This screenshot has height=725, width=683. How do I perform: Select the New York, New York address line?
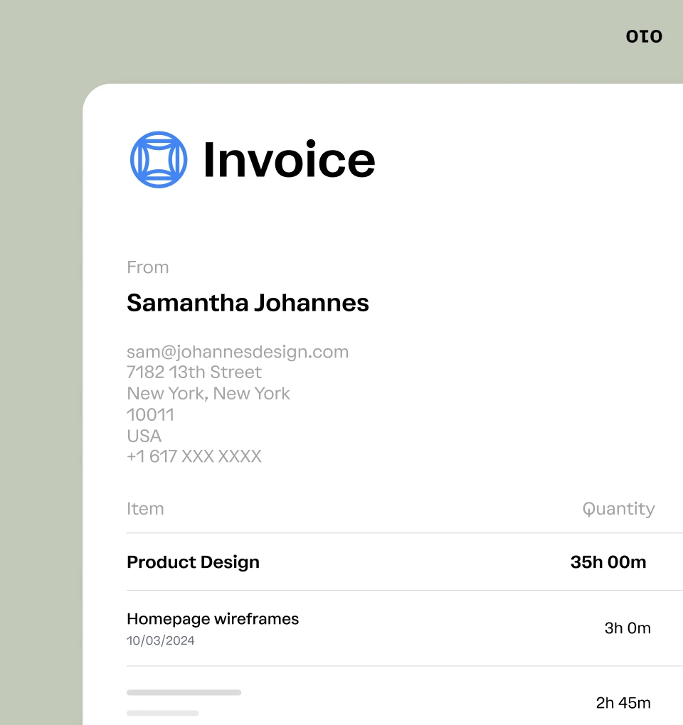[208, 393]
